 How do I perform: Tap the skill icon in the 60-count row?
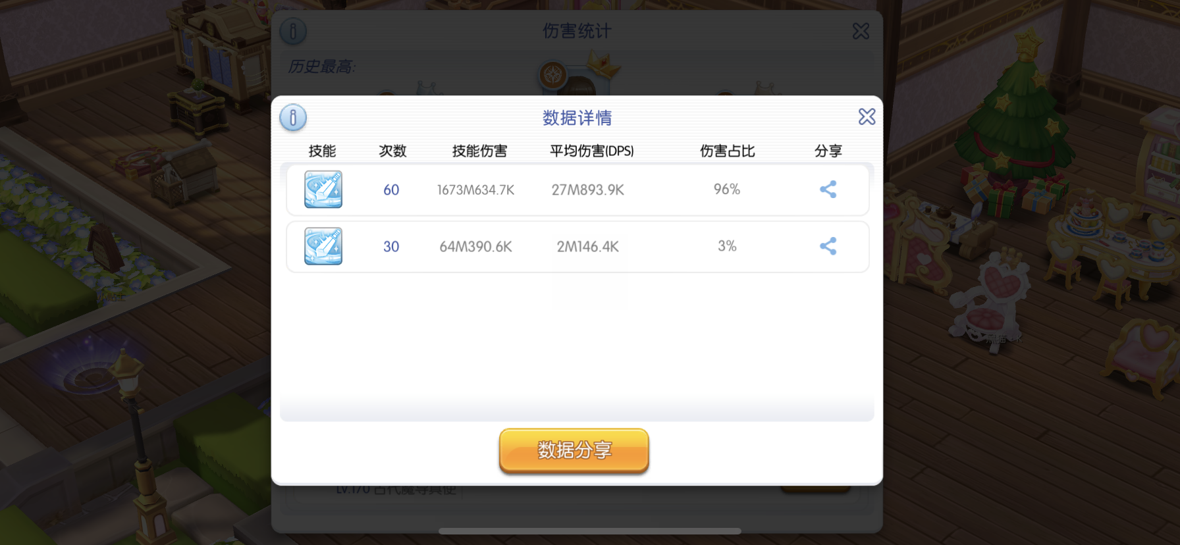pos(323,190)
